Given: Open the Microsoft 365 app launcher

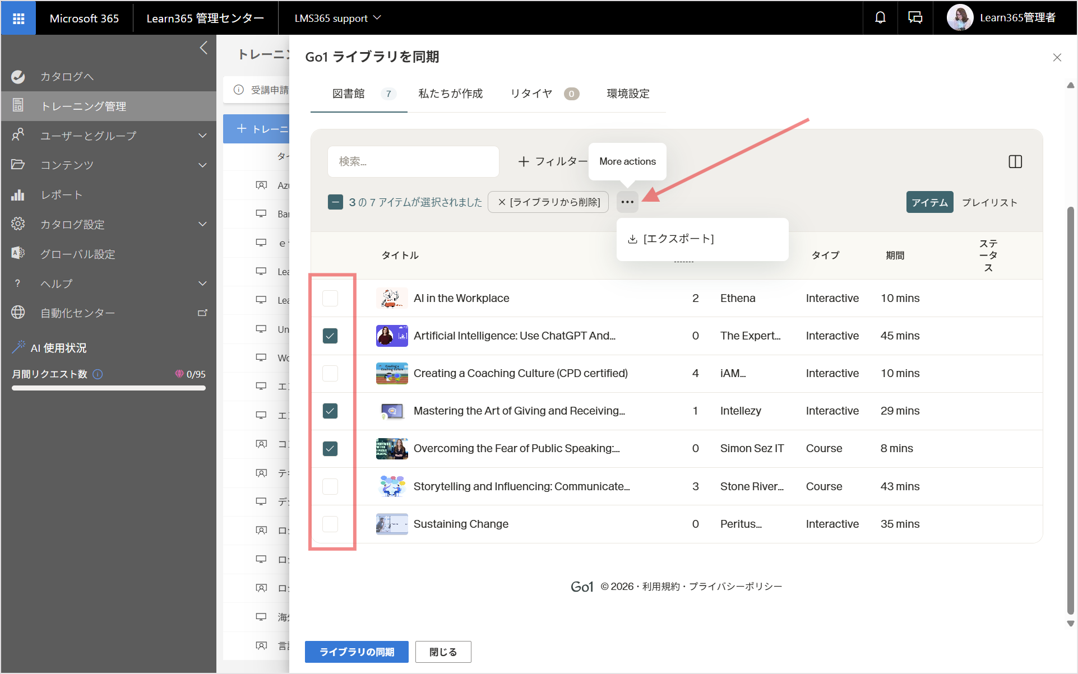Looking at the screenshot, I should click(x=18, y=18).
